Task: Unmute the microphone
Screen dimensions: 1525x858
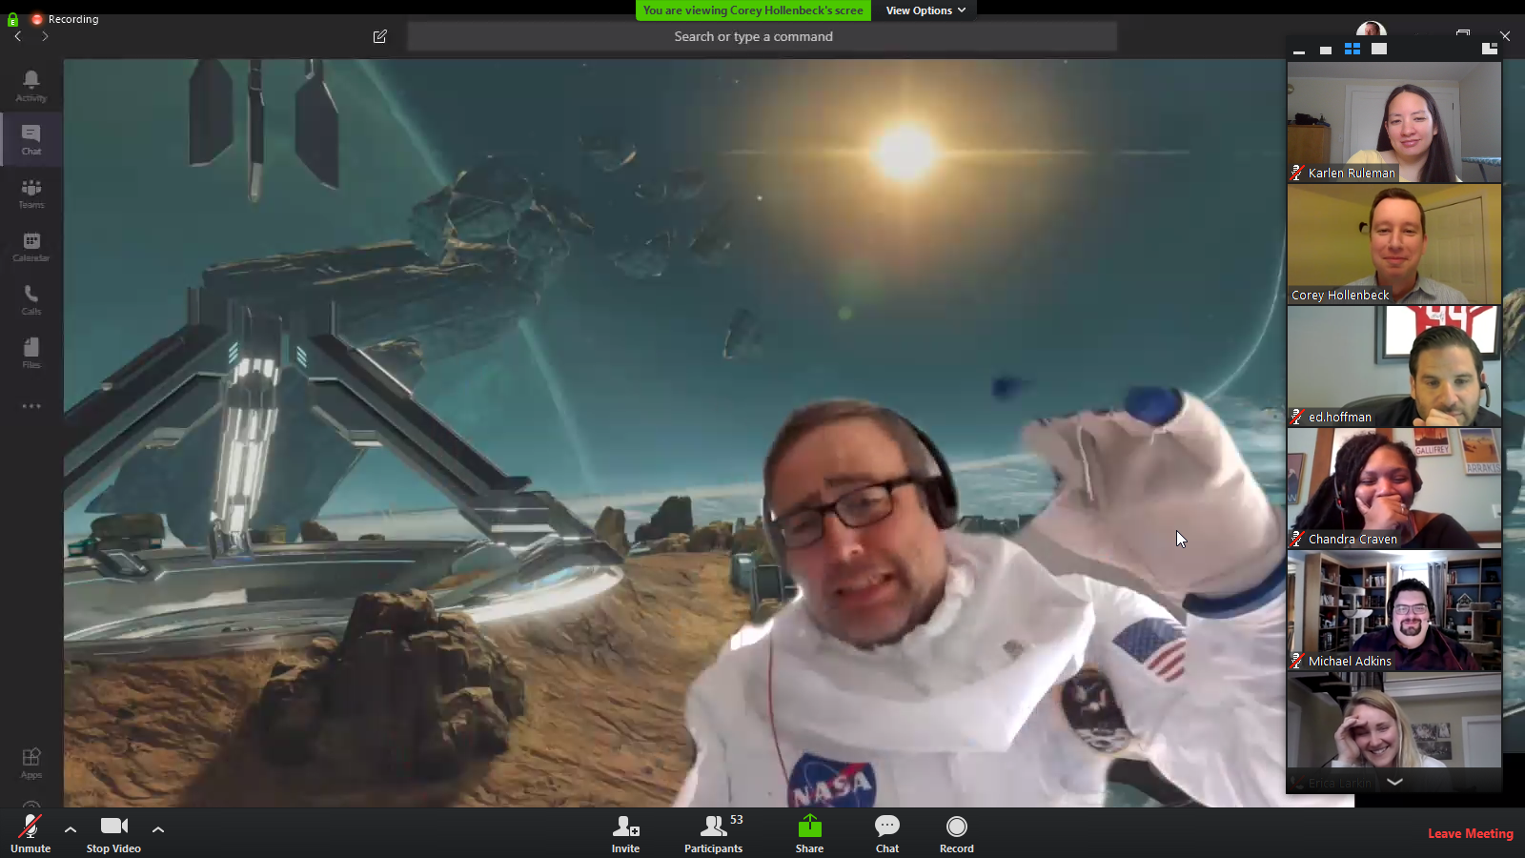Action: click(x=30, y=833)
